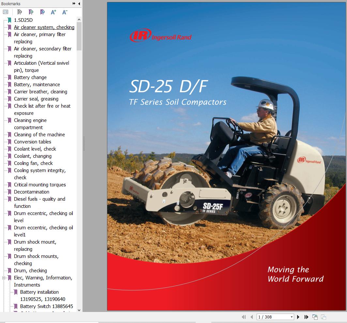Open the 1.SD25D bookmark
347x323 pixels.
(23, 20)
